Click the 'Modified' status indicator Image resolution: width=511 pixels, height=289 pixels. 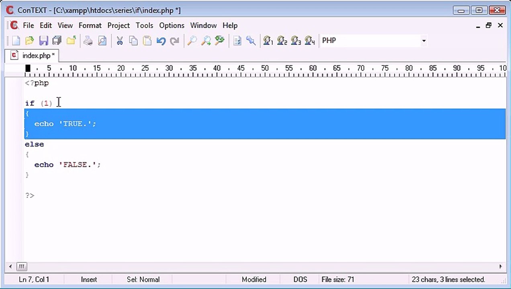254,279
